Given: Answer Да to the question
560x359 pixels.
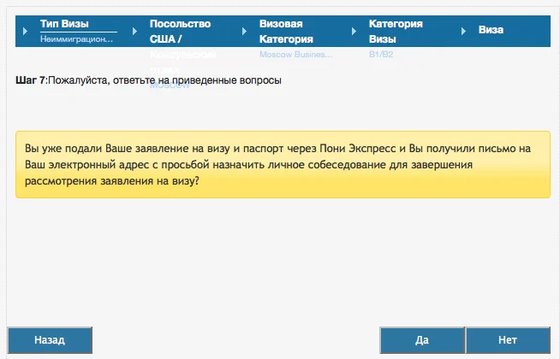Looking at the screenshot, I should (x=421, y=339).
